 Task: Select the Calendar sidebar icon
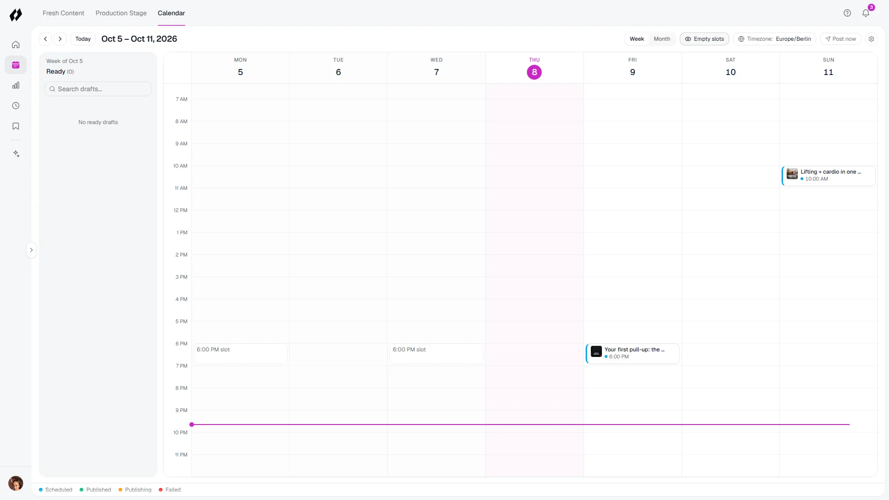tap(16, 65)
